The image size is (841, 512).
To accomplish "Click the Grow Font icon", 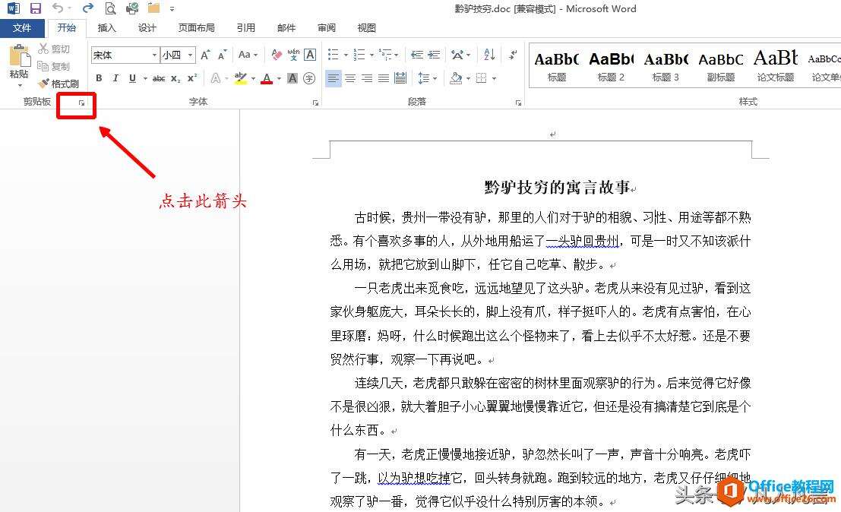I will click(205, 55).
